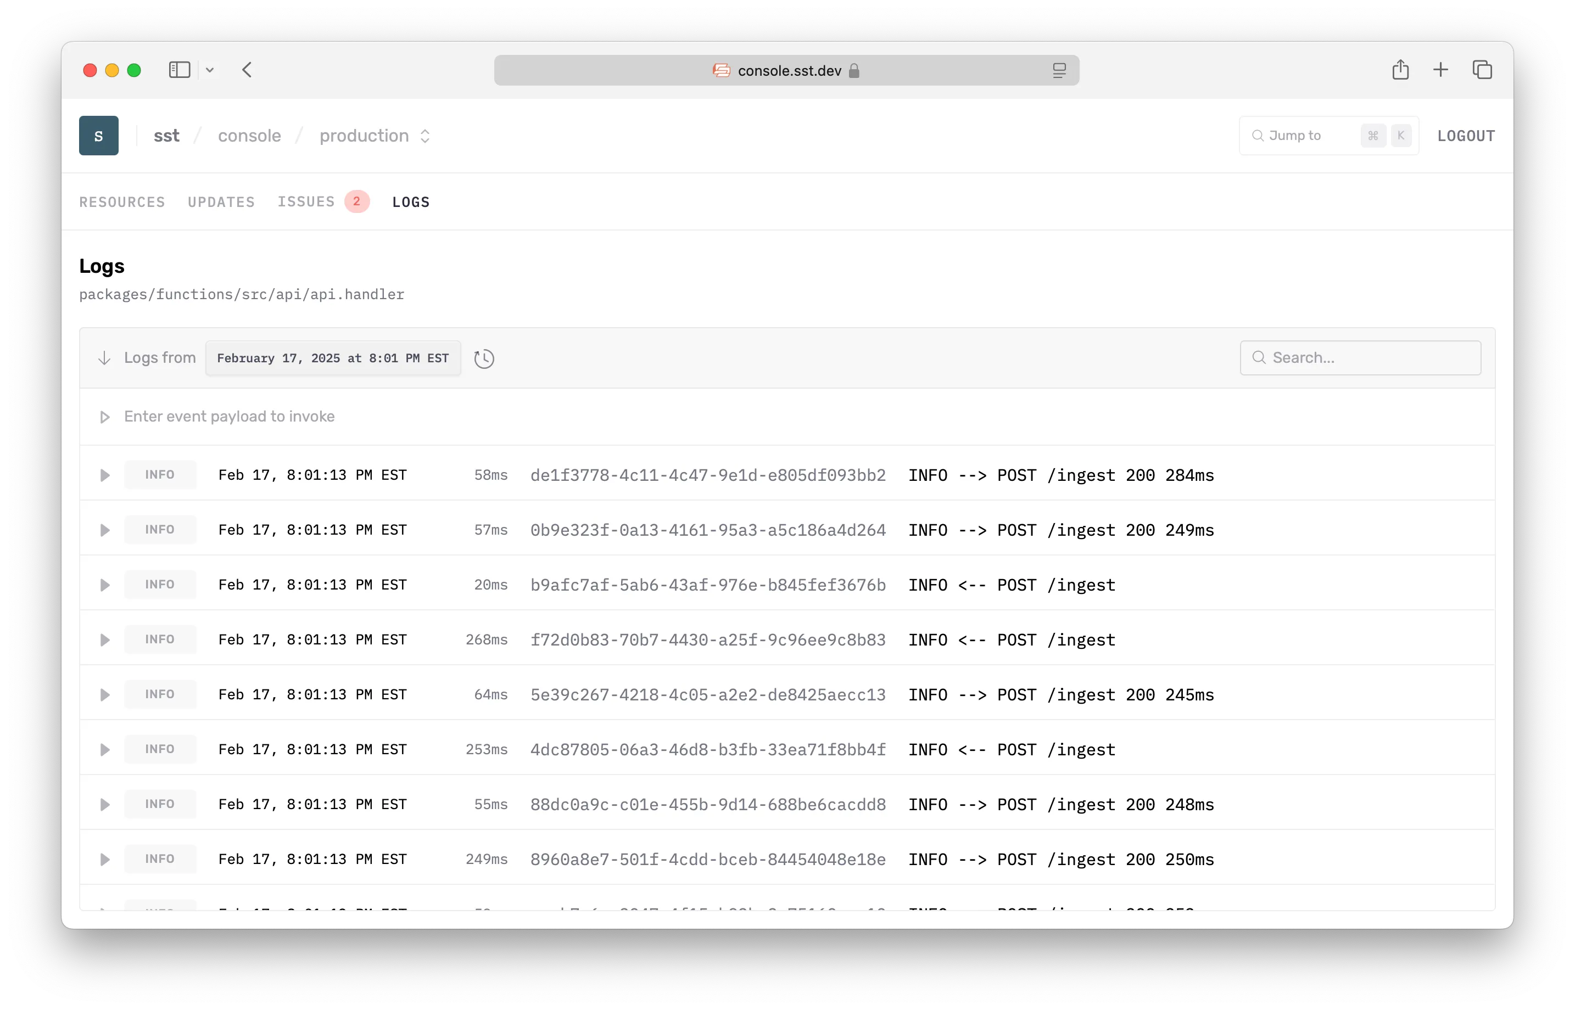Click the UPDATES tab
Image resolution: width=1575 pixels, height=1010 pixels.
pos(220,202)
